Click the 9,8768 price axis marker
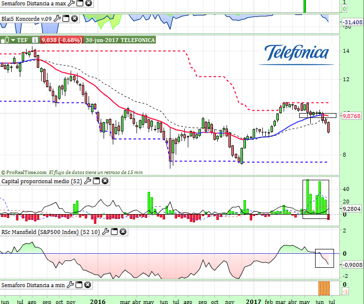Screen dimensions: 364x304 (x=351, y=116)
